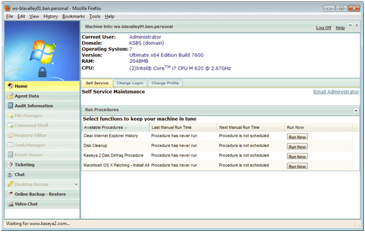The width and height of the screenshot is (365, 232).
Task: Click the Audit Information icon
Action: pos(11,106)
